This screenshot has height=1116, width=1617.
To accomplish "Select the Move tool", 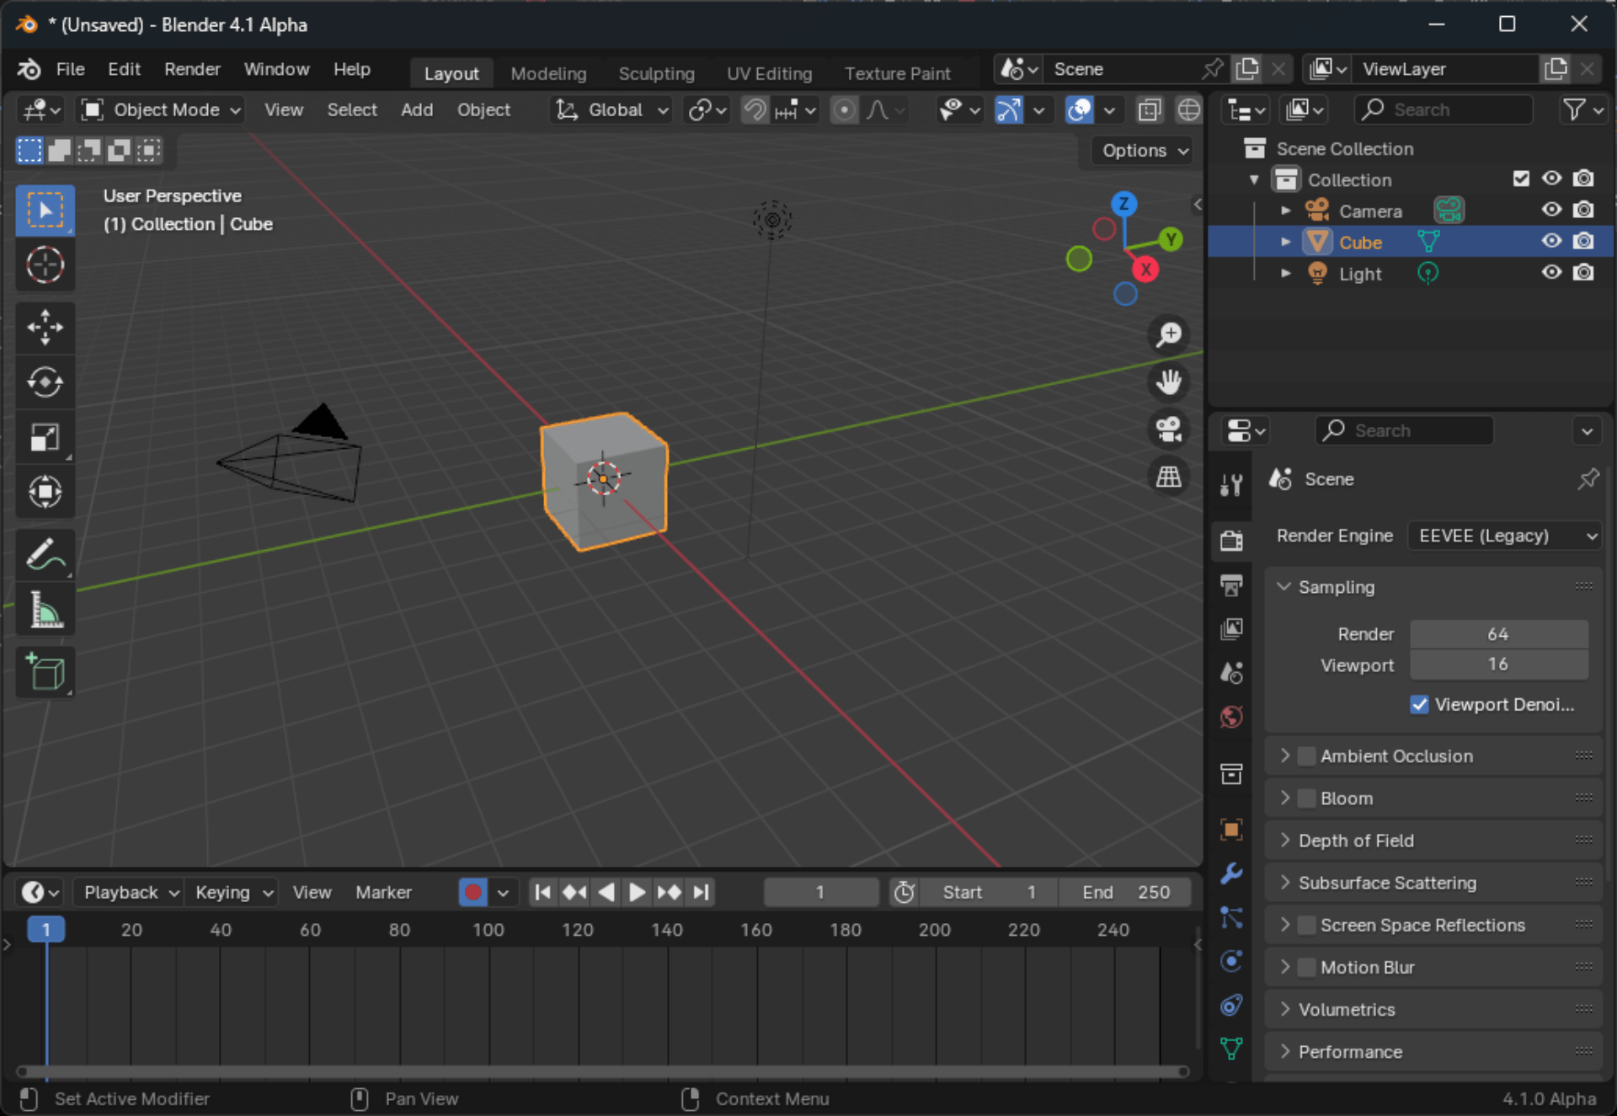I will [45, 328].
